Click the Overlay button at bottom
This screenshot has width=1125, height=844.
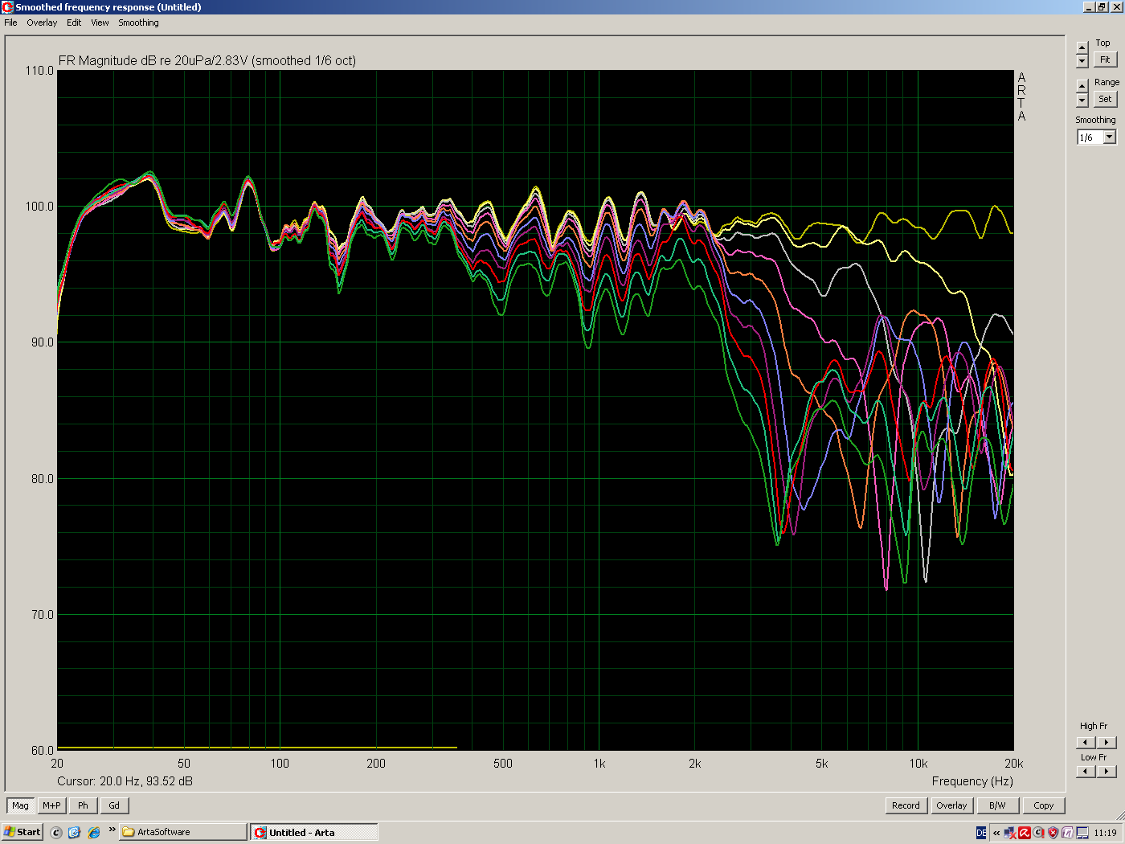pyautogui.click(x=951, y=805)
